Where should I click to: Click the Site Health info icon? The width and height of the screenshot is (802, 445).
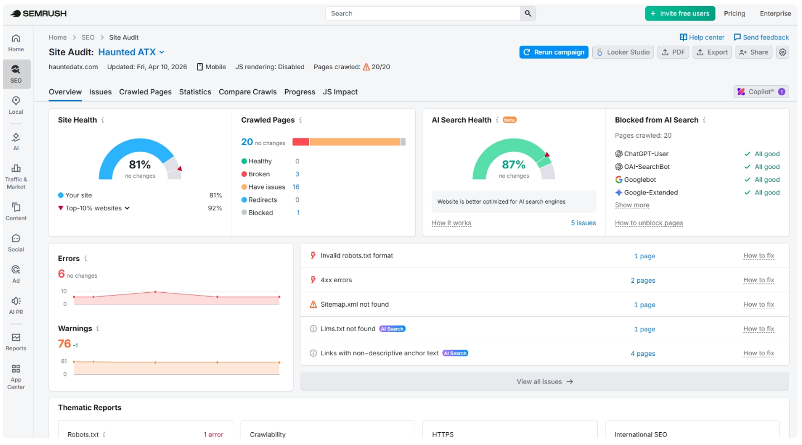point(103,120)
